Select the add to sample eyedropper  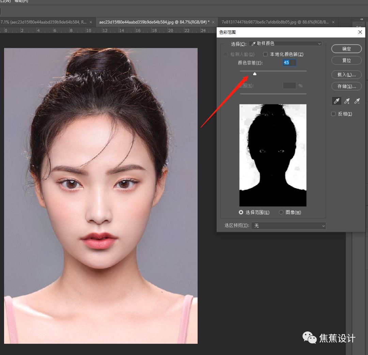pos(347,101)
